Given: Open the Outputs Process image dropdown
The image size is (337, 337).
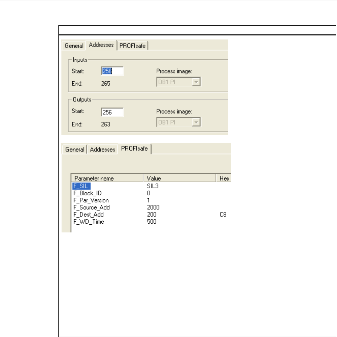Looking at the screenshot, I should pos(178,122).
